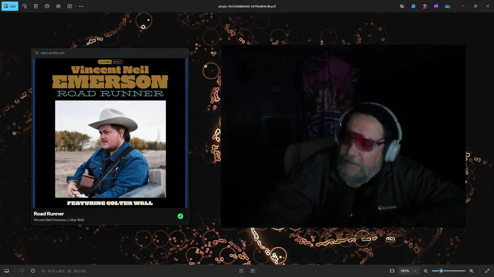The width and height of the screenshot is (494, 277).
Task: Open the blue picture app icon
Action: coord(413,6)
